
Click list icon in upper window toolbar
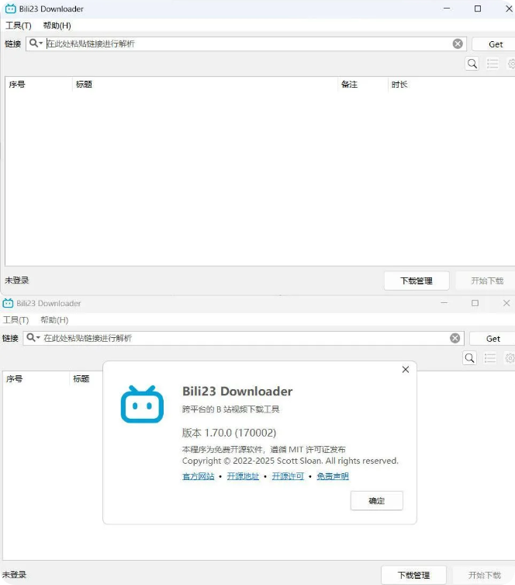click(x=493, y=64)
